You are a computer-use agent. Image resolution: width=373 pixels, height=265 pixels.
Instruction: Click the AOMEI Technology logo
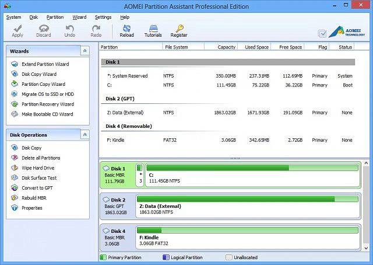coord(347,32)
